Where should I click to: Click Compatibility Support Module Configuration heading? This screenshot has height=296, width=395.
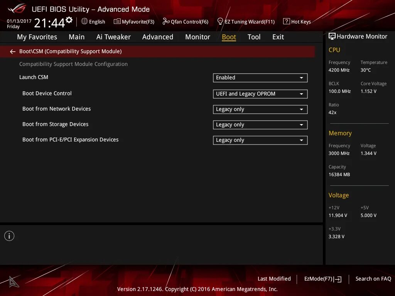(73, 64)
